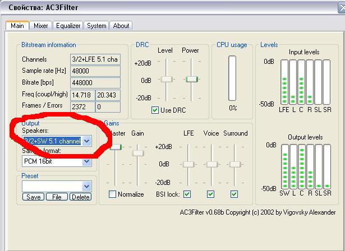This screenshot has width=345, height=251.
Task: Switch to the Mixer tab
Action: click(40, 25)
